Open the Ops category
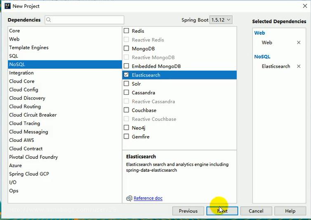 [x=65, y=191]
